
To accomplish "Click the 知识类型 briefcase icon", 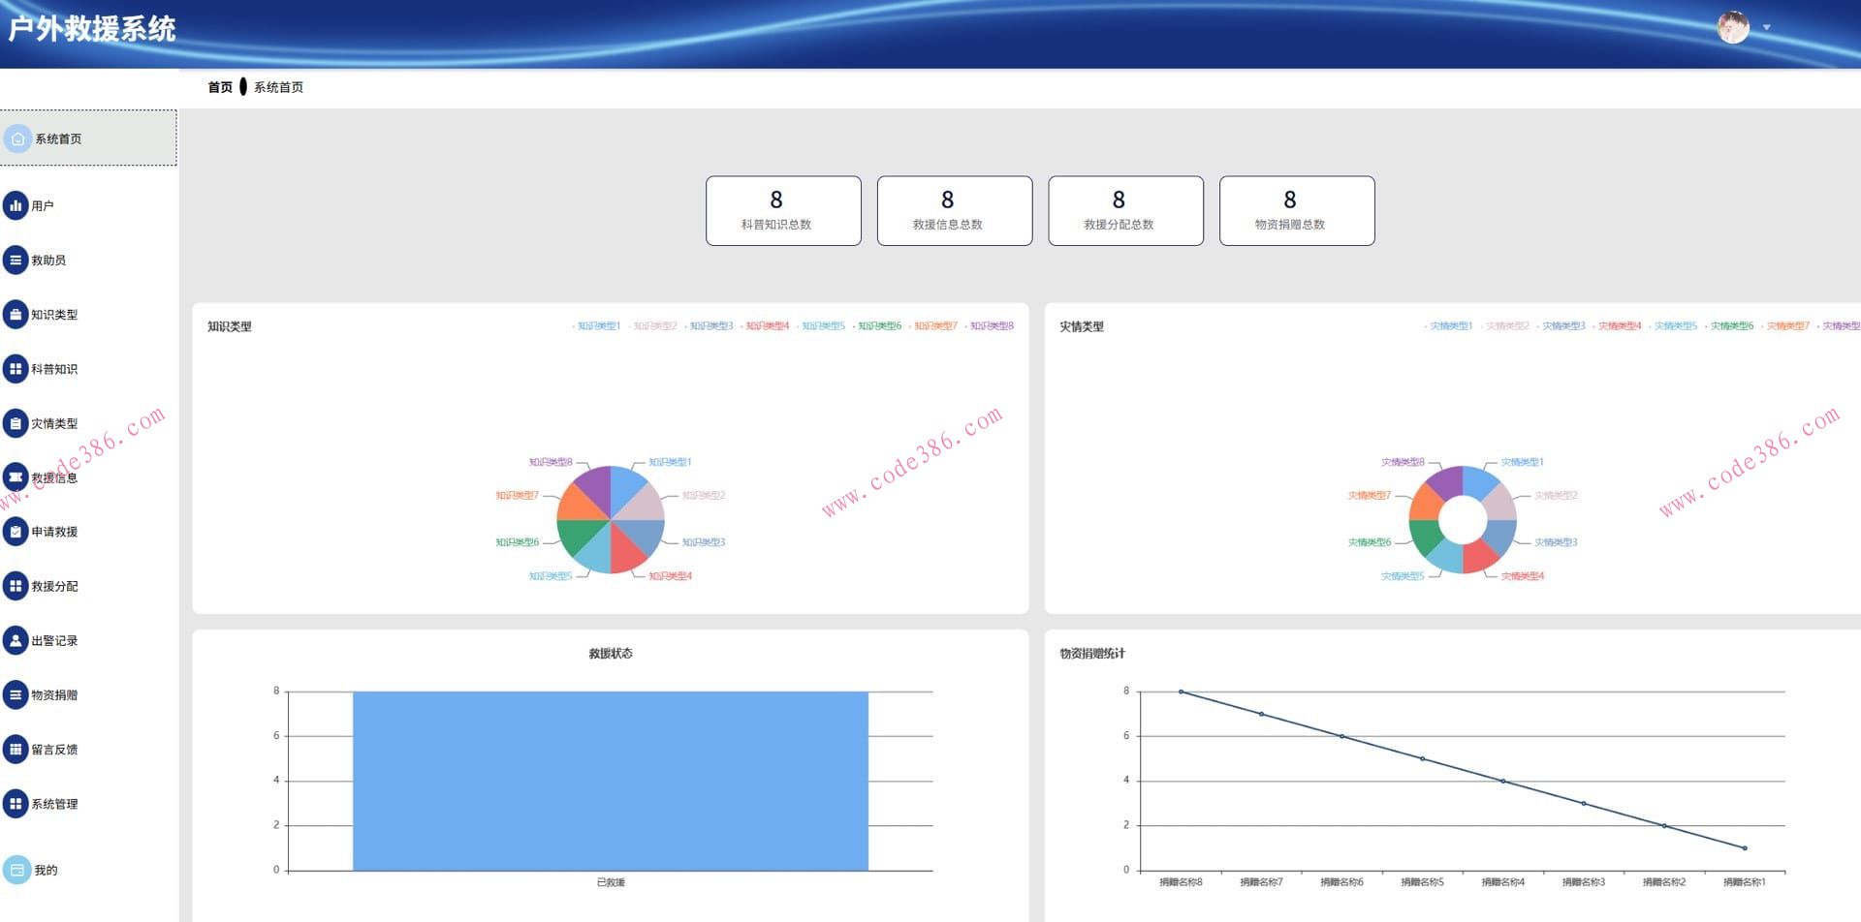I will [x=16, y=315].
